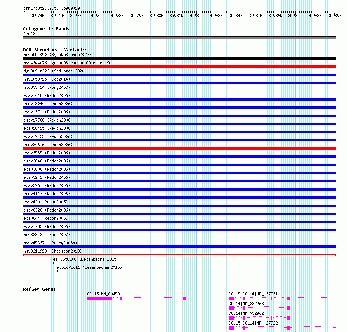Screen dimensions: 347x332
Task: Click the small blue mark under esv3658106
Action: 54,263
